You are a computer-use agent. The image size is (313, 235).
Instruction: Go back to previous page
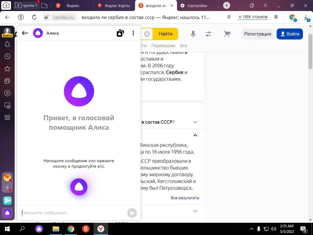7,17
